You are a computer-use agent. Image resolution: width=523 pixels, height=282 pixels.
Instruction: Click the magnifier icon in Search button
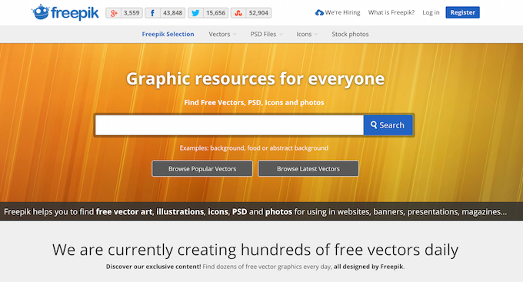coord(374,125)
